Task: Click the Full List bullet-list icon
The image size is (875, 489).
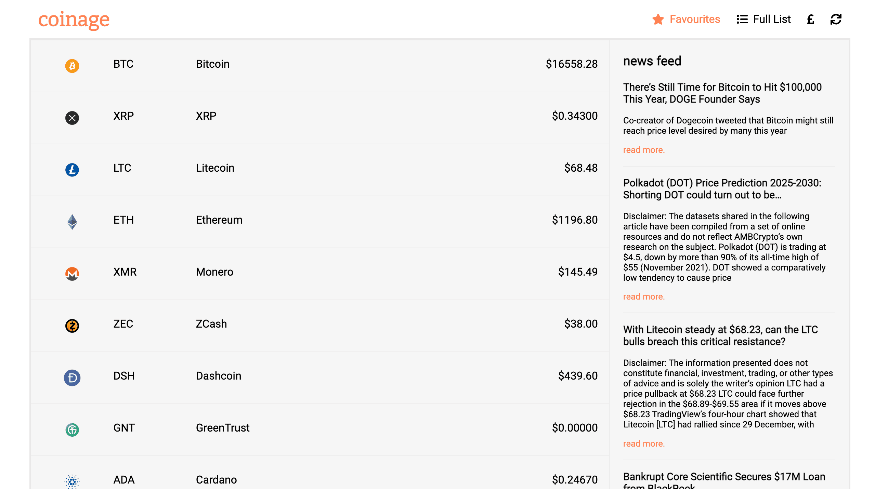Action: pos(742,19)
